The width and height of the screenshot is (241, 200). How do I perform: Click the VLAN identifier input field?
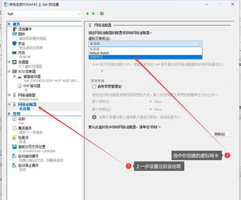[98, 71]
